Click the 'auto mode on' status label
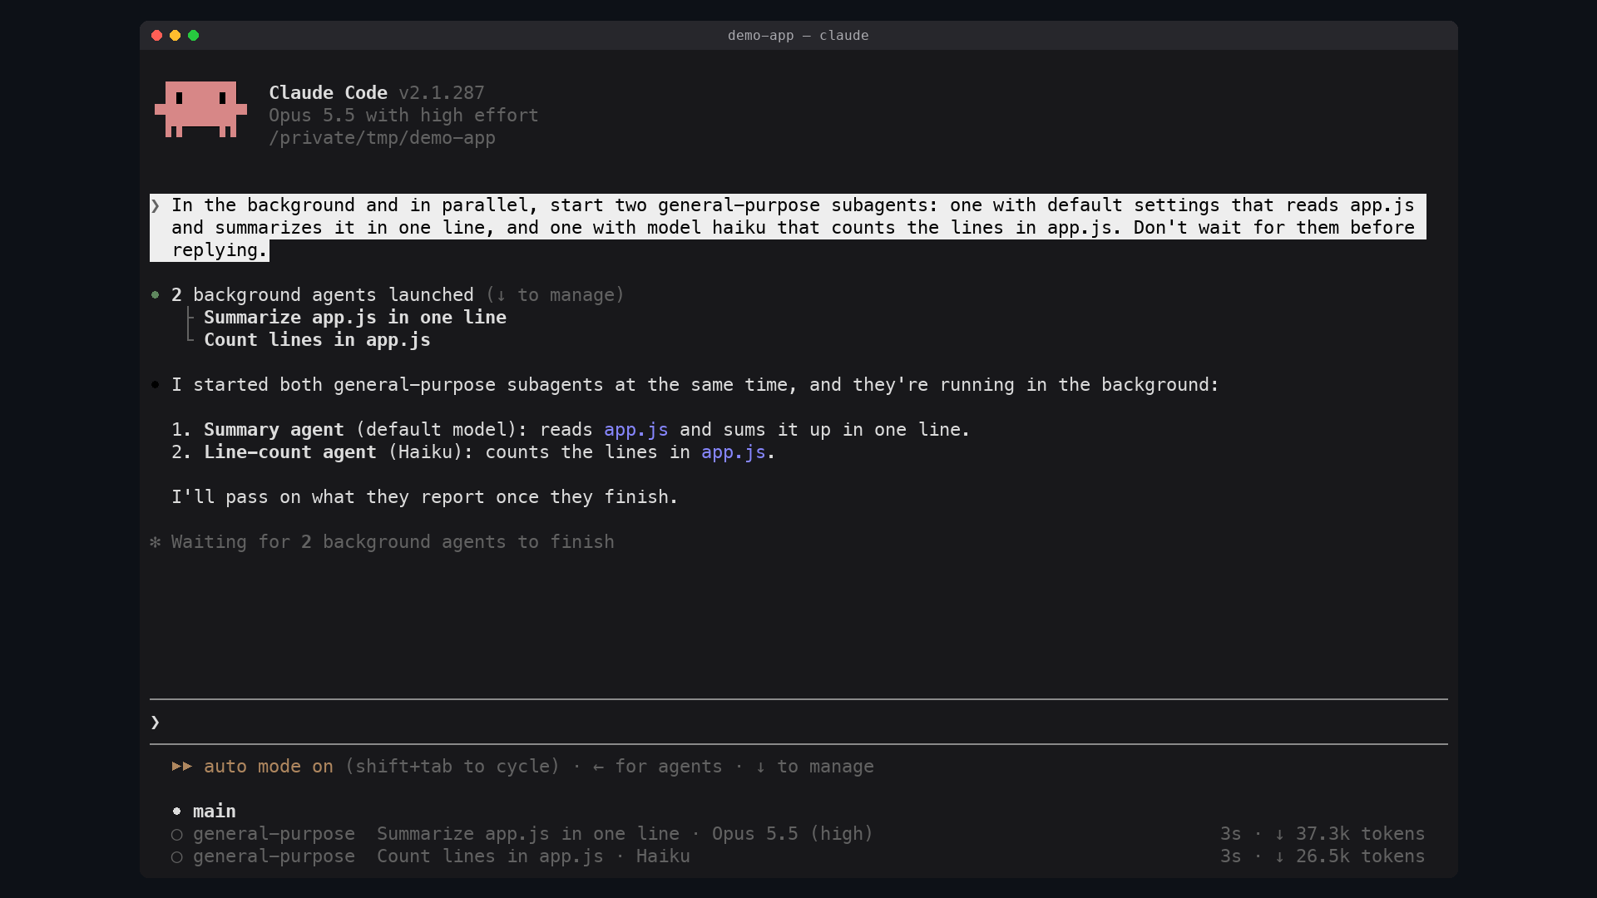The image size is (1597, 898). coord(269,767)
